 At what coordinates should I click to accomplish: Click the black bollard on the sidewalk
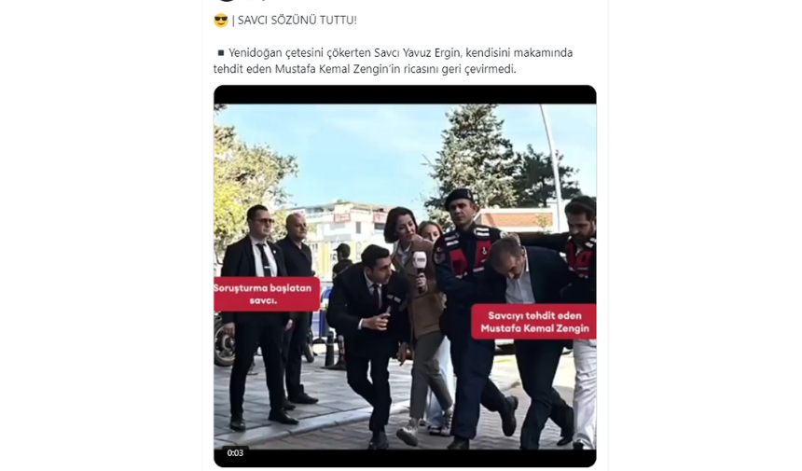330,350
